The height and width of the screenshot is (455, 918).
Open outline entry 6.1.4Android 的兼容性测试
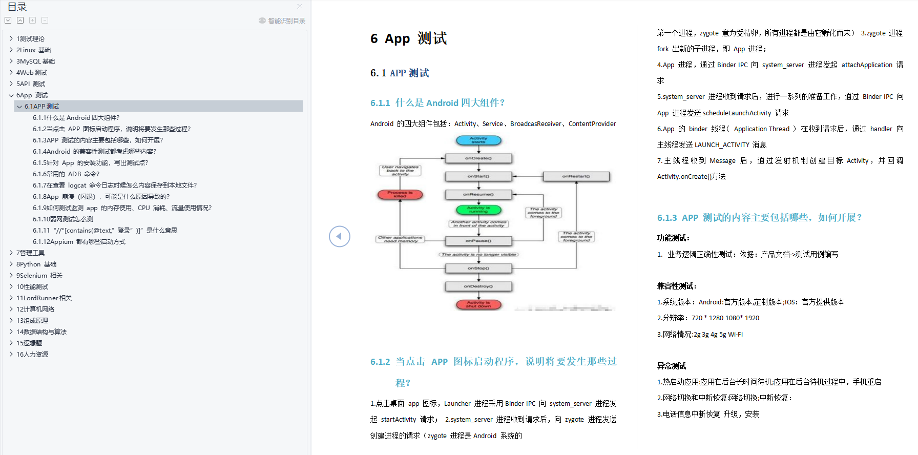[x=94, y=151]
